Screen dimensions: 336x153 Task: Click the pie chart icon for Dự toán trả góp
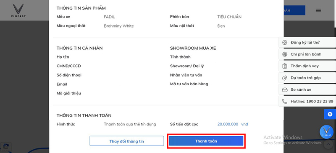285,78
